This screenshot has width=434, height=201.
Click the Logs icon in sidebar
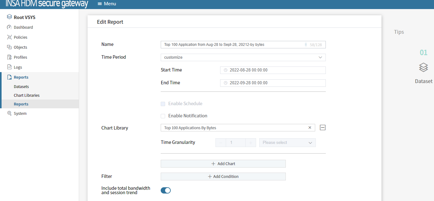pos(9,67)
